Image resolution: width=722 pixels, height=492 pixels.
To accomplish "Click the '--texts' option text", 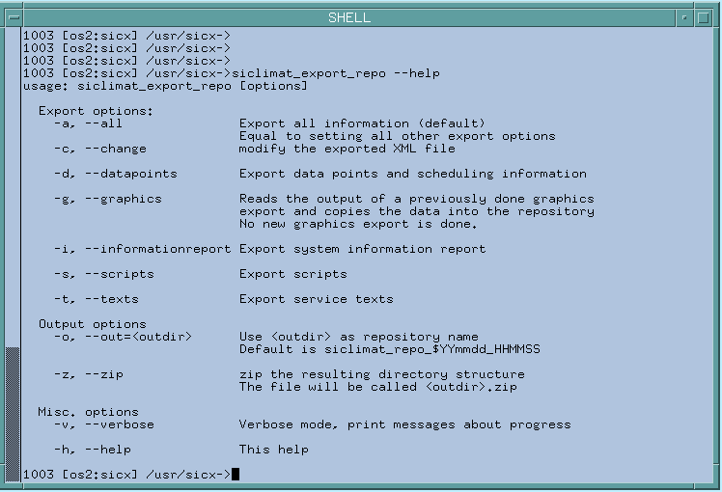I will click(111, 299).
